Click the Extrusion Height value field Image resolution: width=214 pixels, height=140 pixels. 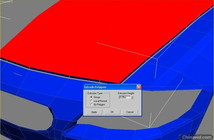[125, 97]
